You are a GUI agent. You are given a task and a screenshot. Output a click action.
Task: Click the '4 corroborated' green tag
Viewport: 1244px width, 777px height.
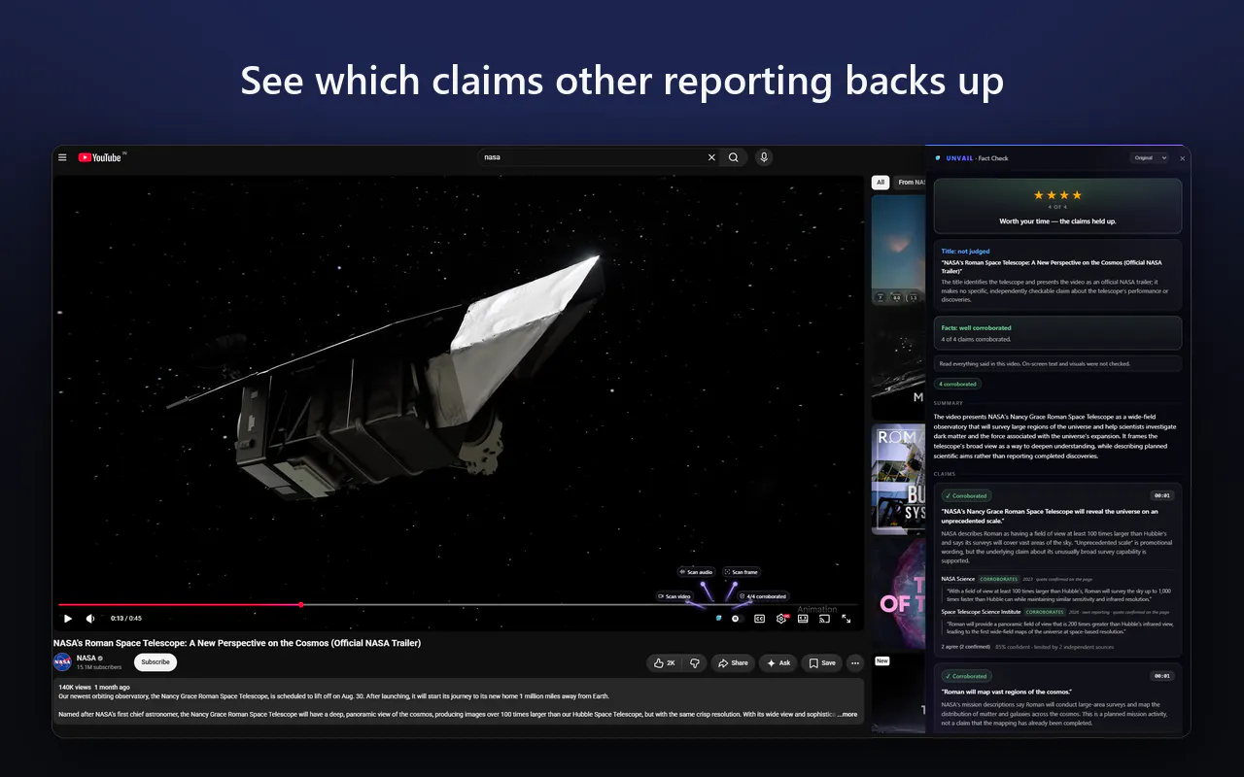tap(957, 385)
